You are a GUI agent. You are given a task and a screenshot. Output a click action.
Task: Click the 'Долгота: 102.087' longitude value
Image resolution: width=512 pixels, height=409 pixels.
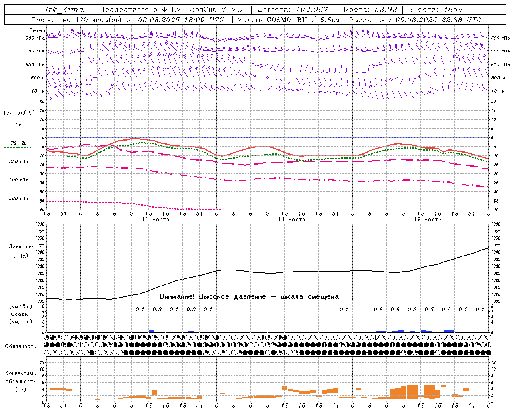tap(292, 10)
